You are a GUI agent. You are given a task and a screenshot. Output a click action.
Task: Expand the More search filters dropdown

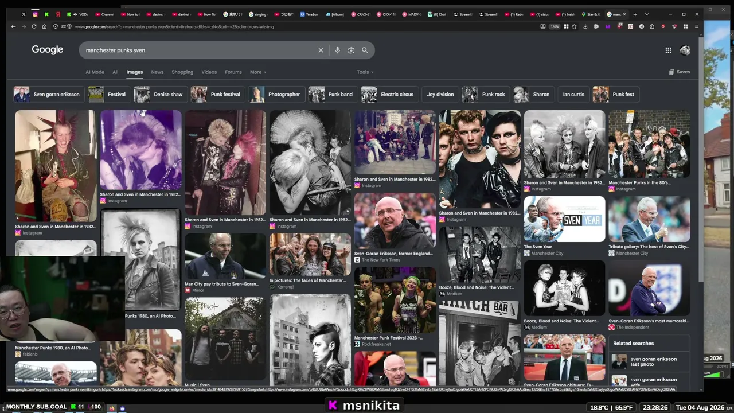[x=258, y=72]
